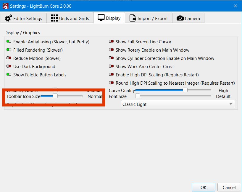Turn on Use Dark Background
This screenshot has height=192, width=242.
pos(9,67)
